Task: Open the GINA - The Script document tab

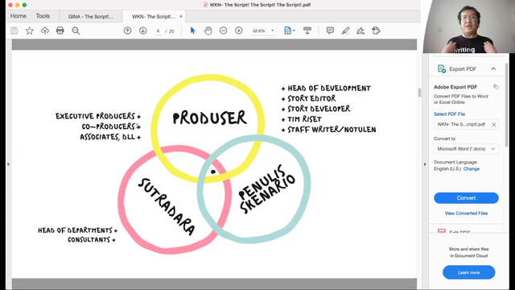Action: click(x=91, y=16)
